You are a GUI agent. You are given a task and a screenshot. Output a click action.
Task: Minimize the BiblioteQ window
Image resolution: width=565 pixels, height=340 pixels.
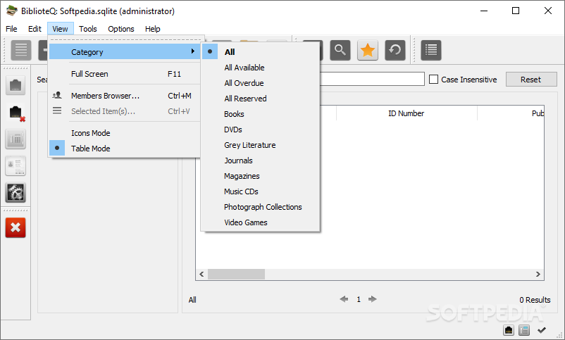[483, 11]
